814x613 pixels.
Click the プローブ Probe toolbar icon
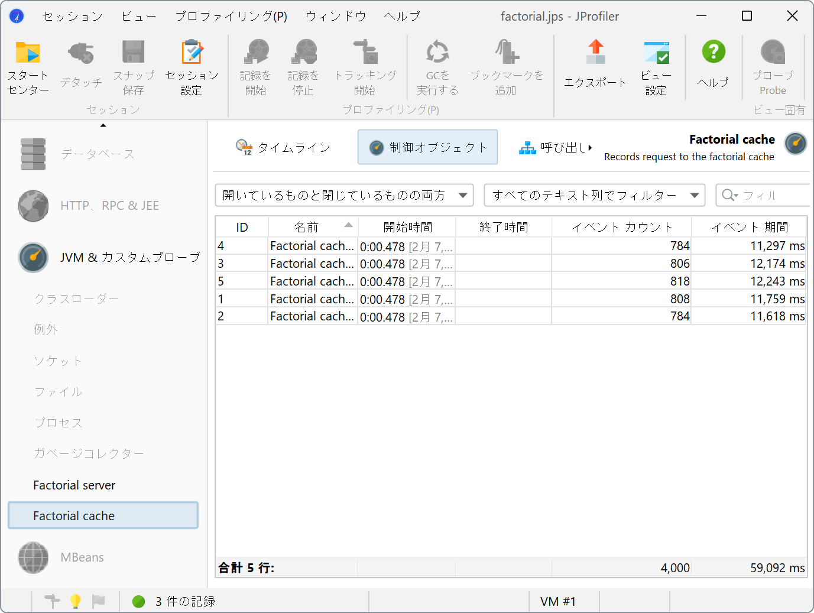(x=773, y=52)
